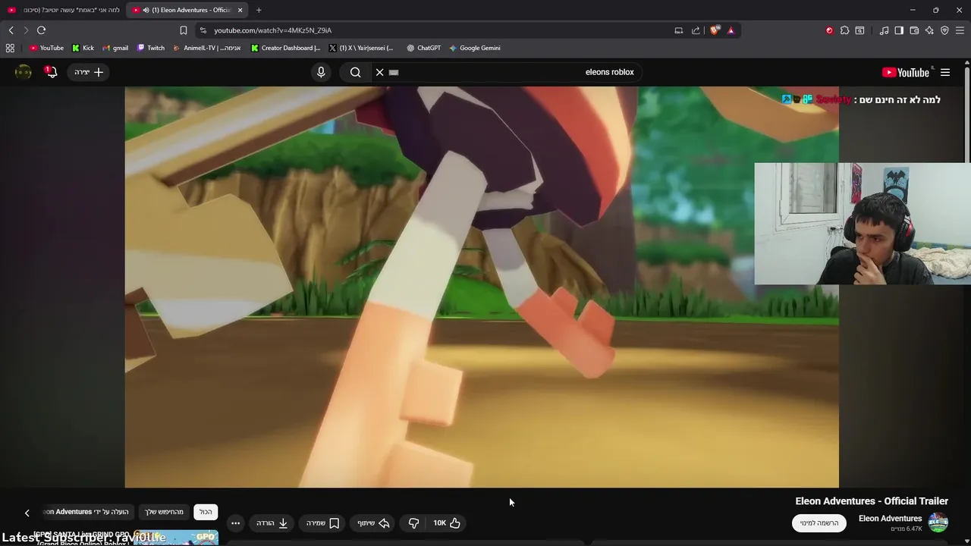
Task: Close the Eleon Adventures tab
Action: pos(240,10)
